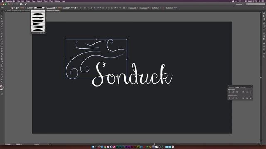266x149 pixels.
Task: Click Vertical Distribute Center in Distribute Objects
Action: (x=233, y=98)
